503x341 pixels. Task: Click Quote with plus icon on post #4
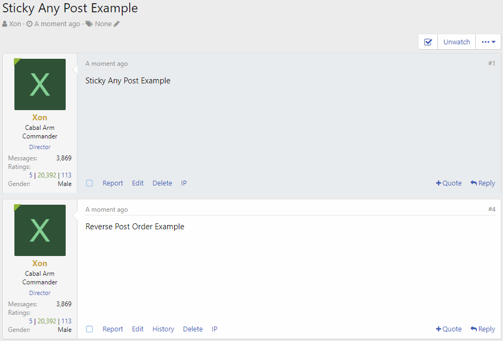point(449,329)
